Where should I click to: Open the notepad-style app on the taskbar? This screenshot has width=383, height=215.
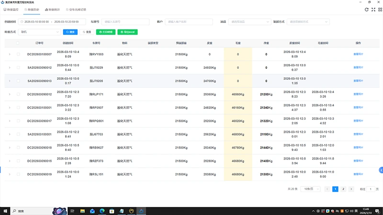tap(122, 211)
